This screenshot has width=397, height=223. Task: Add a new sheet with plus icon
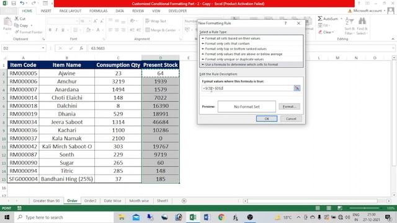[x=184, y=201]
